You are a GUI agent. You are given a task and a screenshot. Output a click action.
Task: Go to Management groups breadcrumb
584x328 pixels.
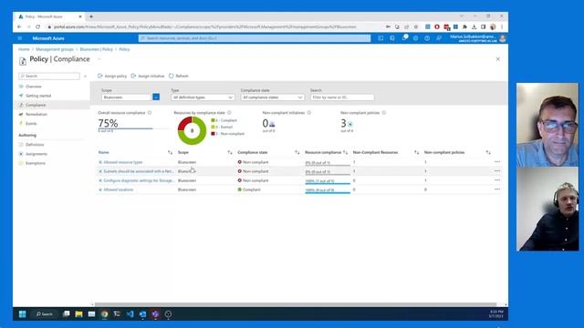(x=55, y=49)
